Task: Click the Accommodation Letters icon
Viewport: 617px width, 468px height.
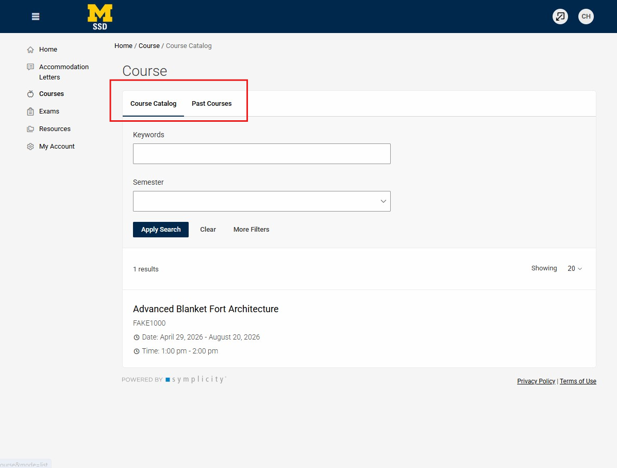Action: click(x=30, y=67)
